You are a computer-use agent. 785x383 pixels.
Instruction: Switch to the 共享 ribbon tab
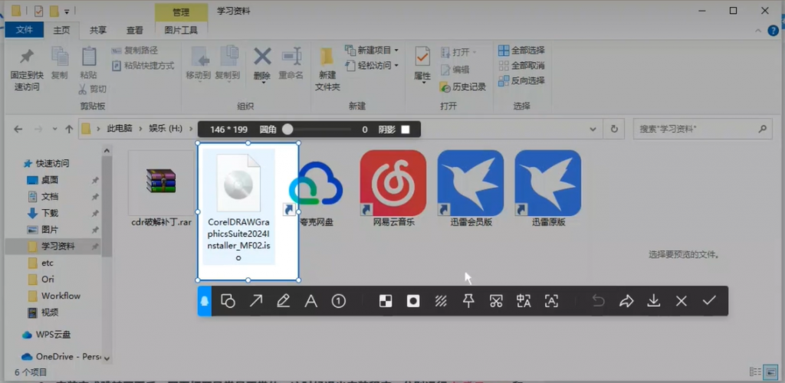click(x=98, y=30)
